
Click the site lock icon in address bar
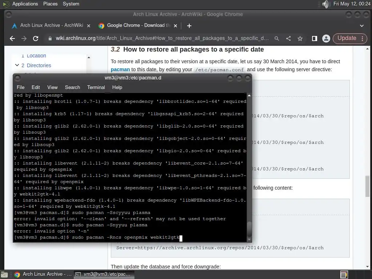[50, 39]
